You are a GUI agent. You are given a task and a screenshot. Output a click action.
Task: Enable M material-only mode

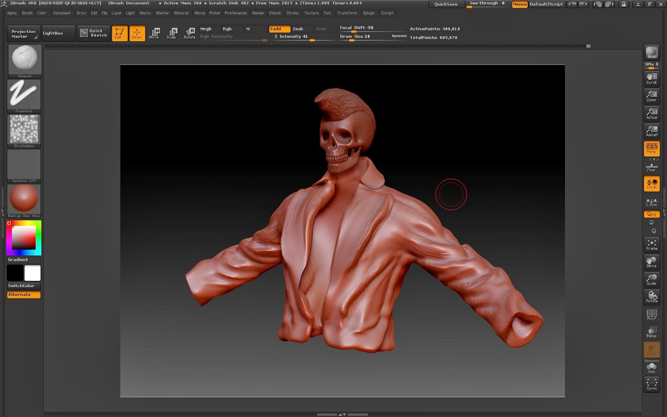(x=255, y=29)
